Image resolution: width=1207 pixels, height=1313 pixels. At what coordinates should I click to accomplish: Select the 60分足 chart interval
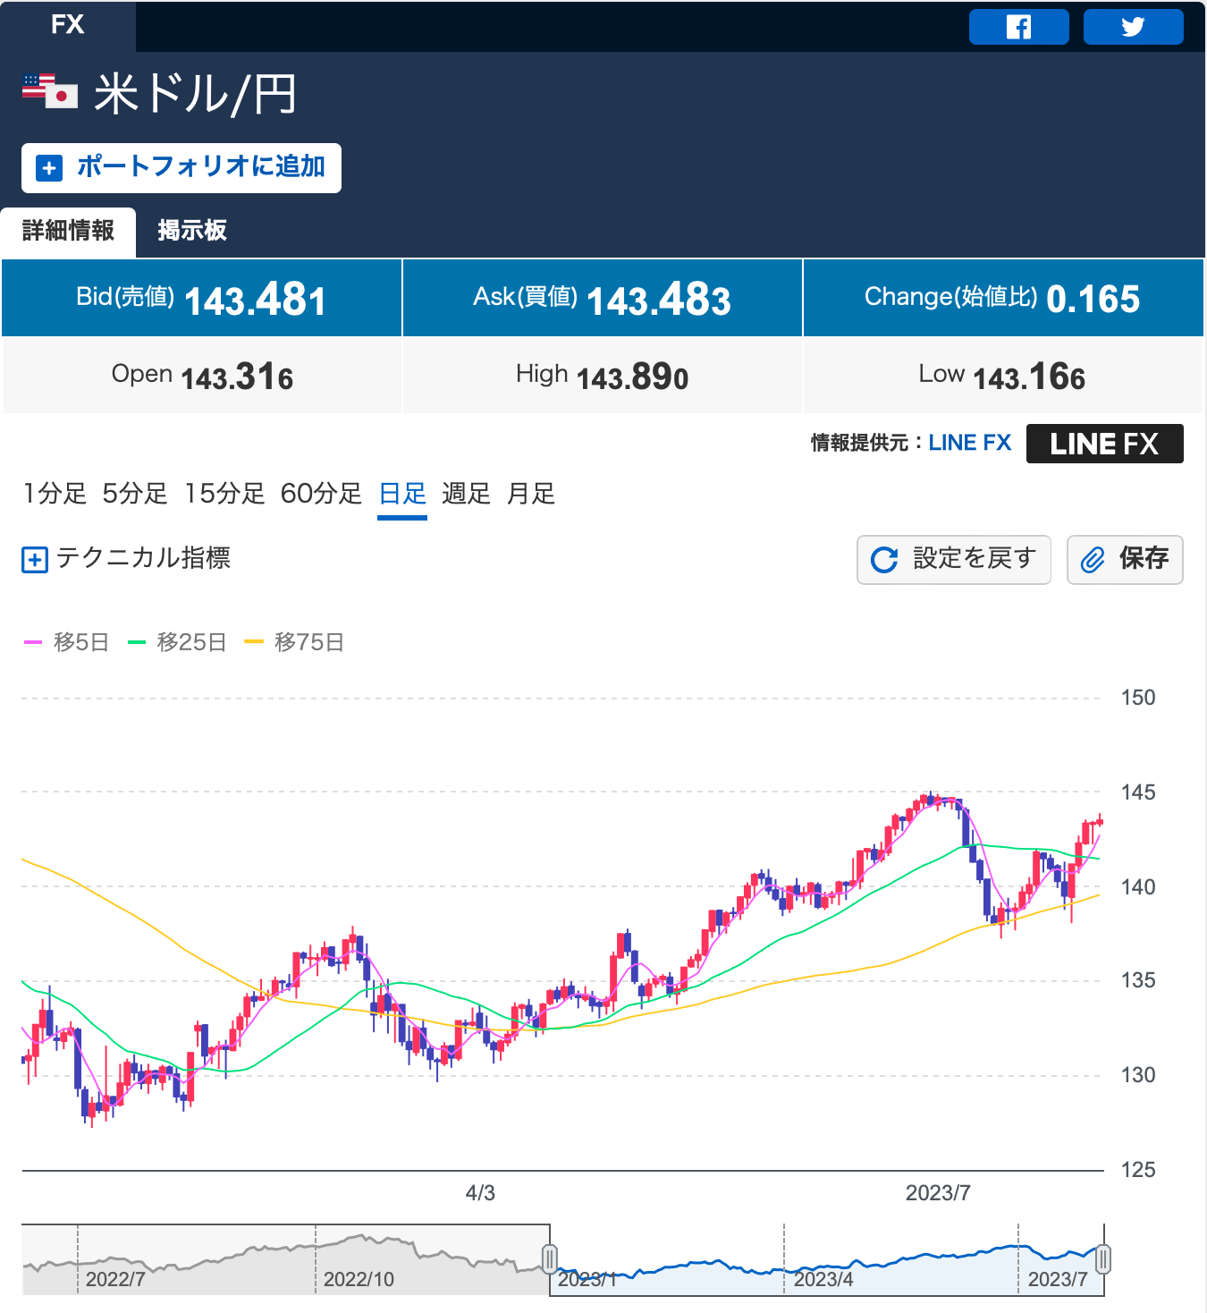coord(321,494)
